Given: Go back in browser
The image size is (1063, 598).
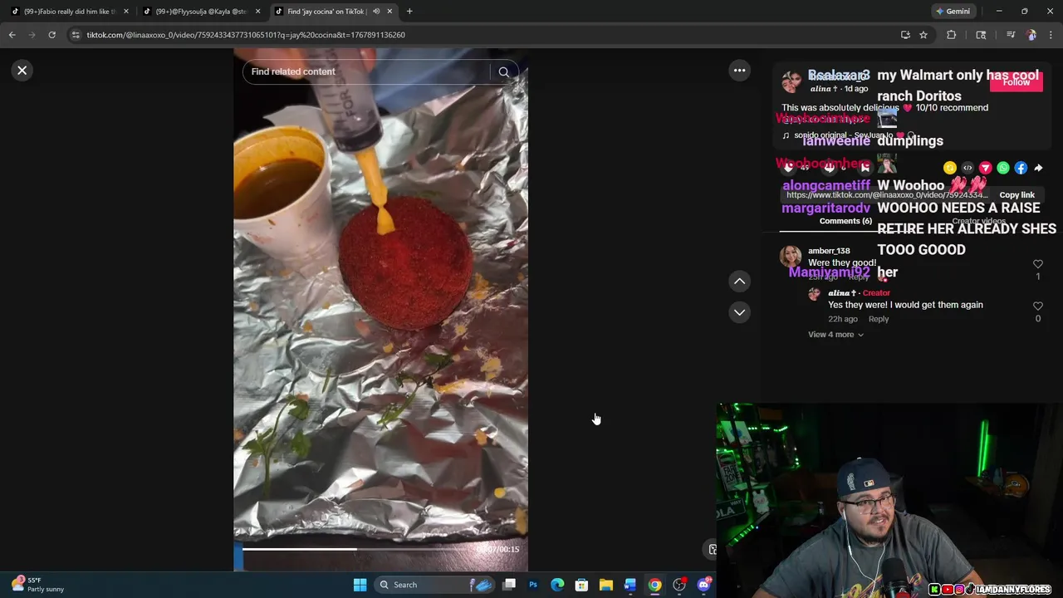Looking at the screenshot, I should [12, 35].
